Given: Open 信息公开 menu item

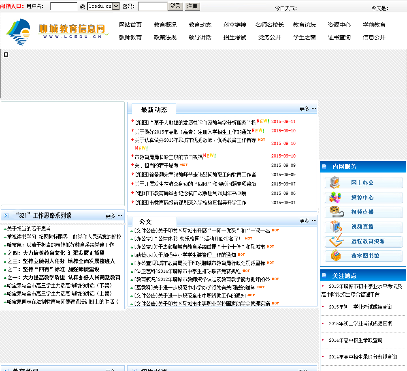Looking at the screenshot, I should (374, 37).
